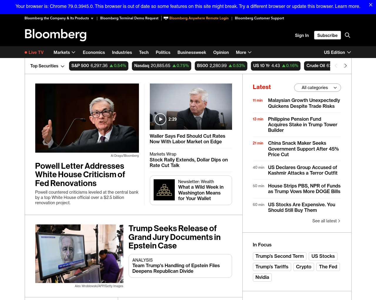Select the Crypto tag

(304, 267)
